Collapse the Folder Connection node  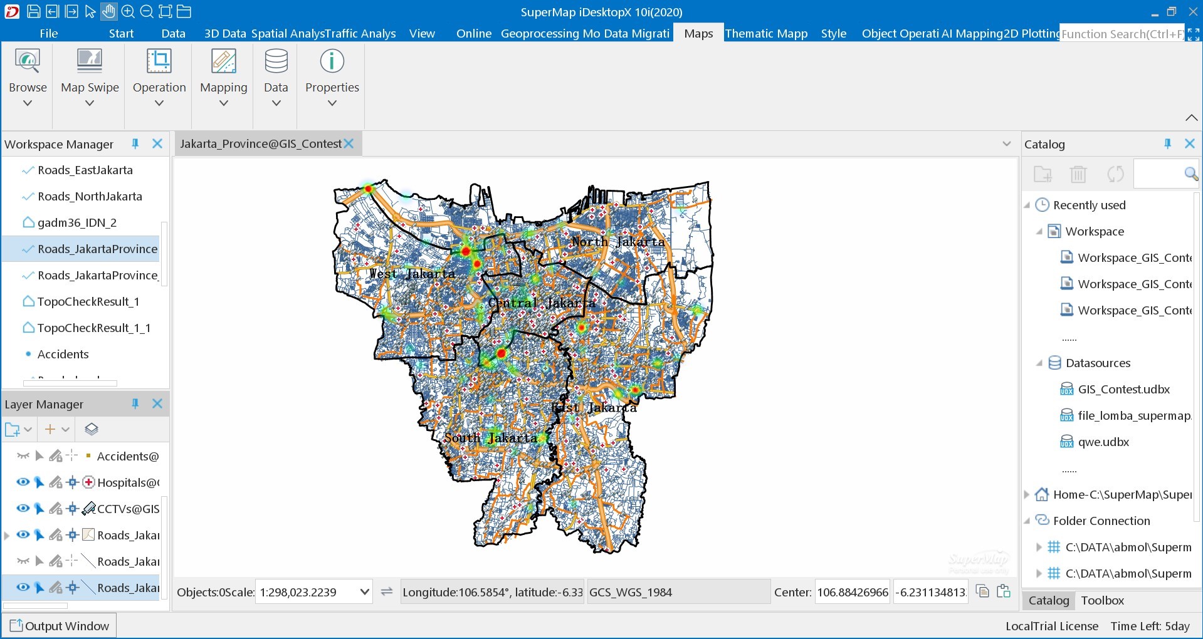pos(1027,521)
